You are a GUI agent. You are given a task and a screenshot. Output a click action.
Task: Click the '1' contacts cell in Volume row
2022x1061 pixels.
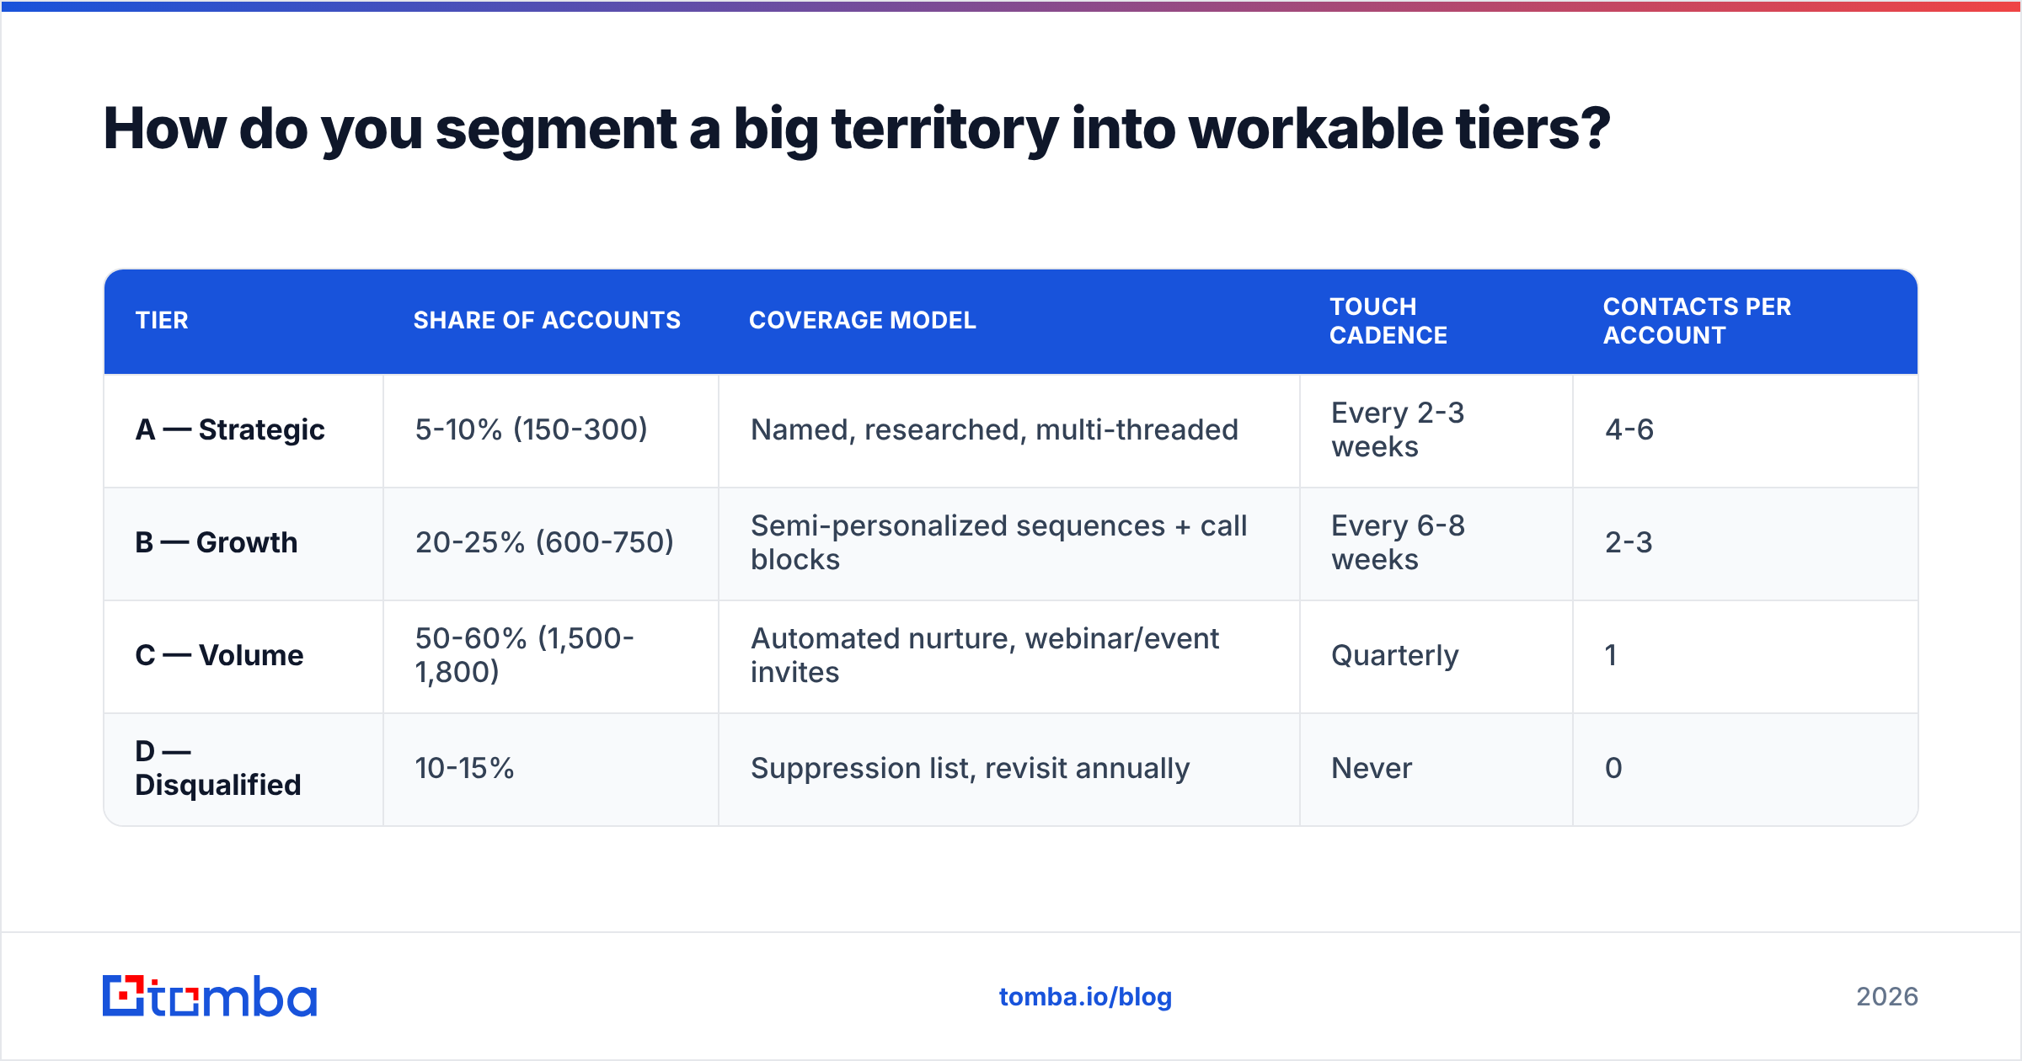pyautogui.click(x=1746, y=656)
